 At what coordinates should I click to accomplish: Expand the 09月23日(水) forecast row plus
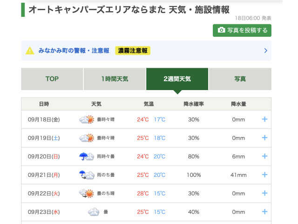tap(264, 211)
